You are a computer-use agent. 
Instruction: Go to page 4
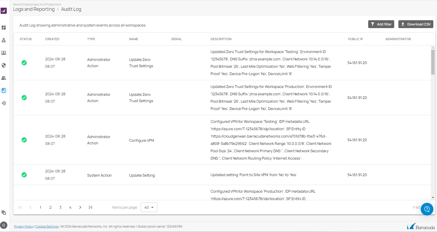point(70,207)
